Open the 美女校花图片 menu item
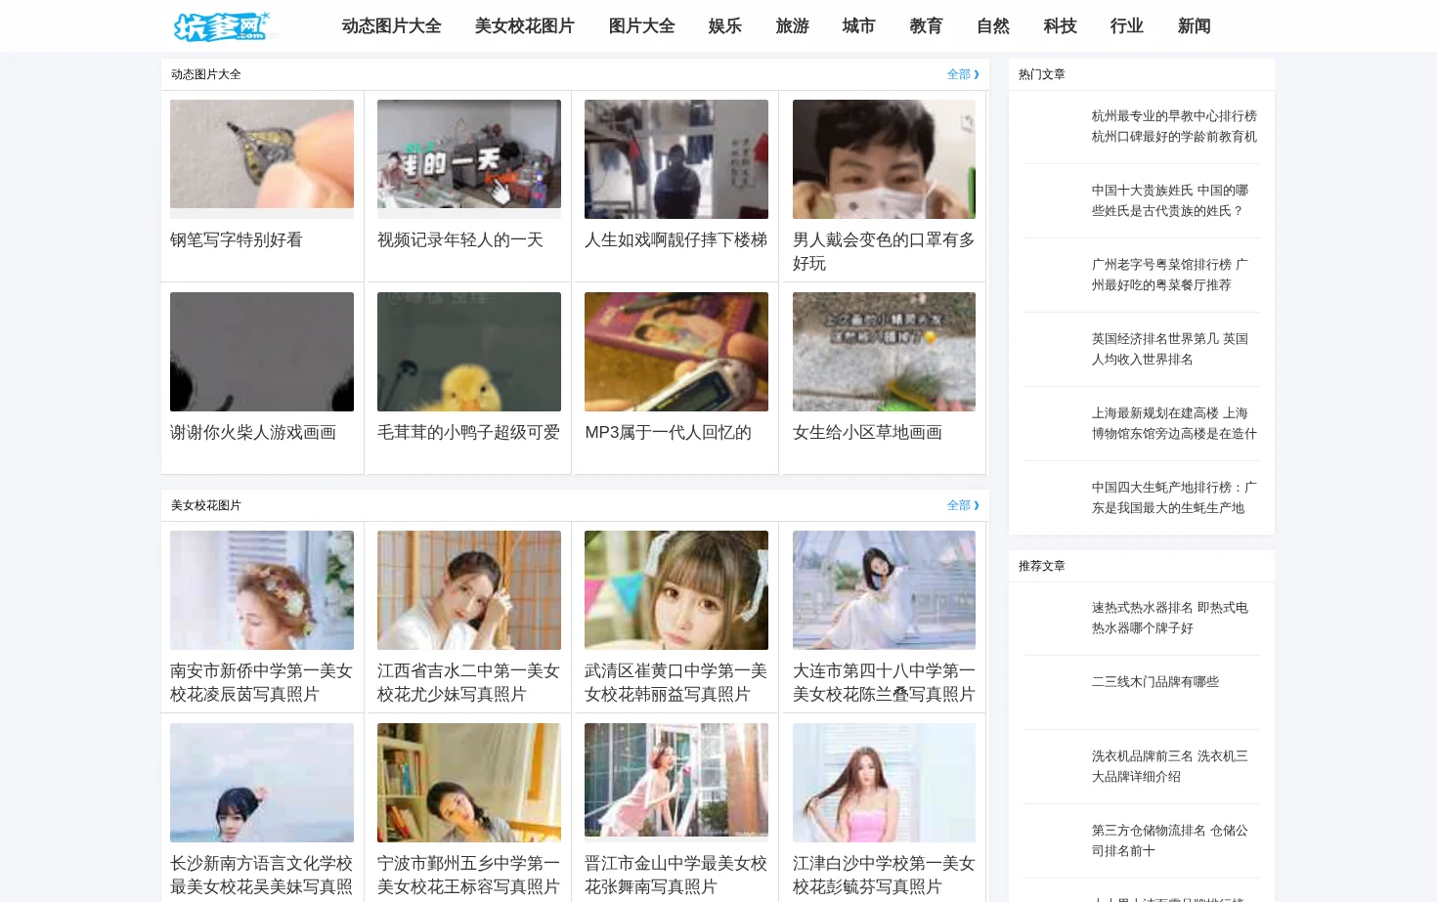 pos(525,26)
